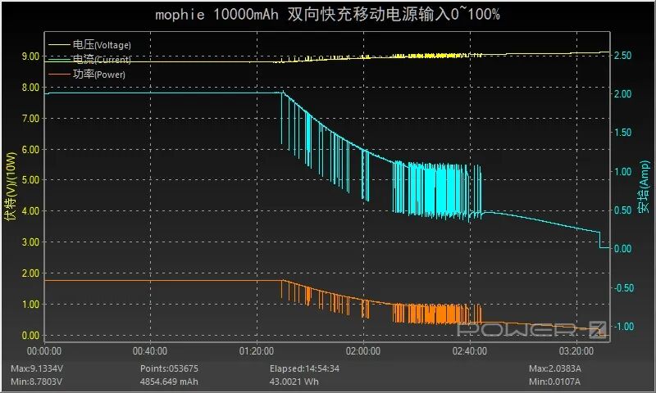Click the 4854.649 mAh capacity value
656x393 pixels.
coord(169,382)
